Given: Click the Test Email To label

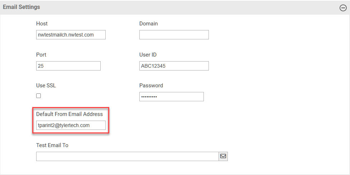Looking at the screenshot, I should [52, 145].
